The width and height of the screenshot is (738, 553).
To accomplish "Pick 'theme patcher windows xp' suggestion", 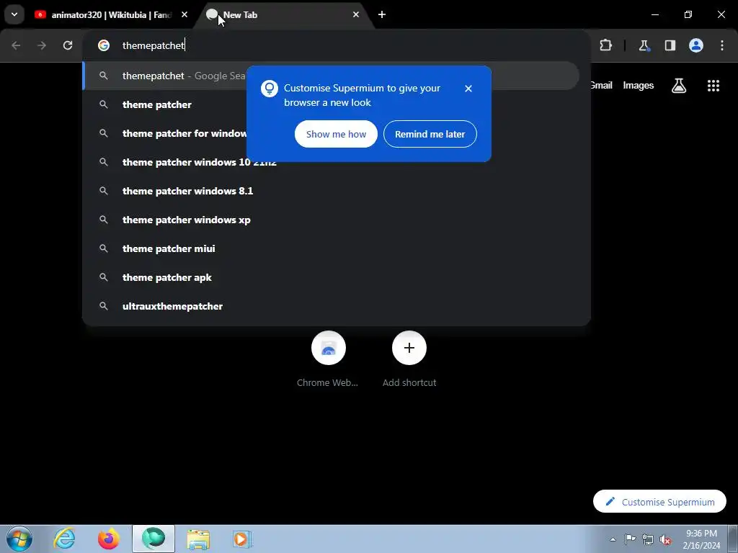I will tap(331, 220).
